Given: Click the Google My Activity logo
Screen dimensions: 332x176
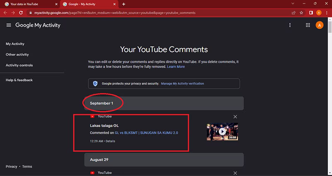Looking at the screenshot, I should [x=38, y=25].
